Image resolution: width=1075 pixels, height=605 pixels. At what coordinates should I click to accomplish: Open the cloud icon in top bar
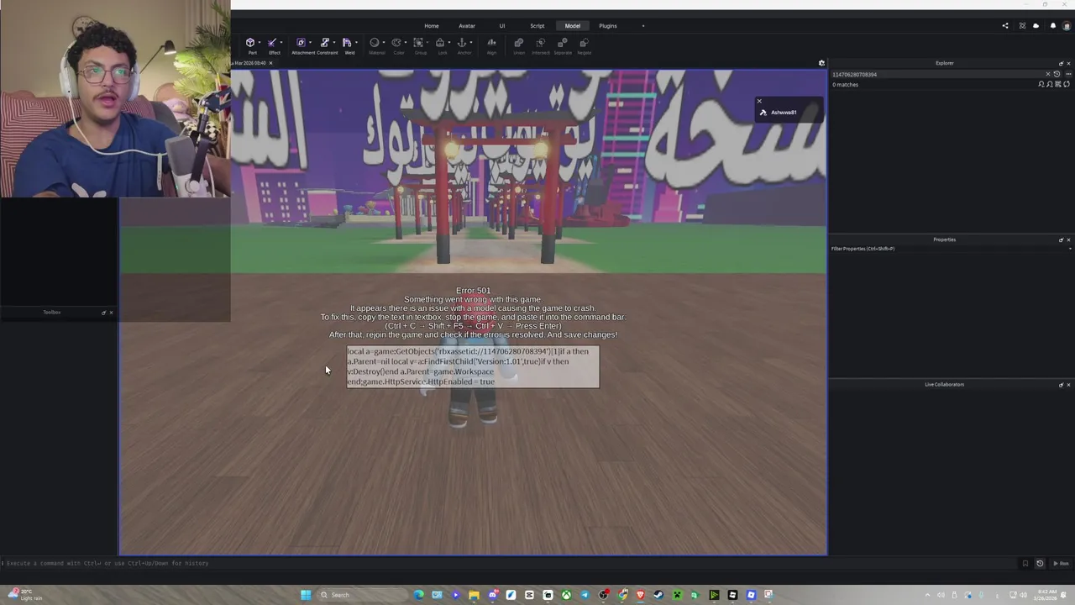point(1036,26)
